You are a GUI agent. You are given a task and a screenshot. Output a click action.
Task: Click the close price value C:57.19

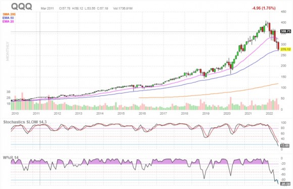[x=103, y=9]
